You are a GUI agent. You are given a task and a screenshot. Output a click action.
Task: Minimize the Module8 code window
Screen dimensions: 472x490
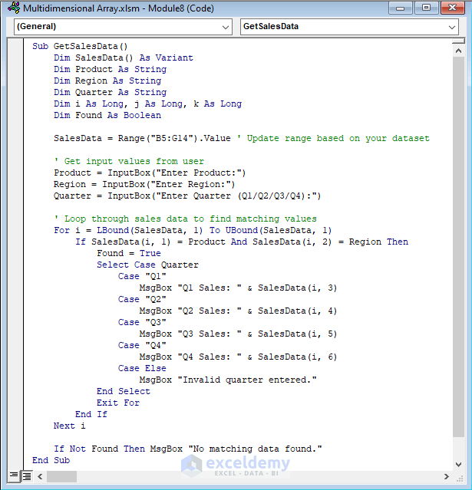coord(401,8)
